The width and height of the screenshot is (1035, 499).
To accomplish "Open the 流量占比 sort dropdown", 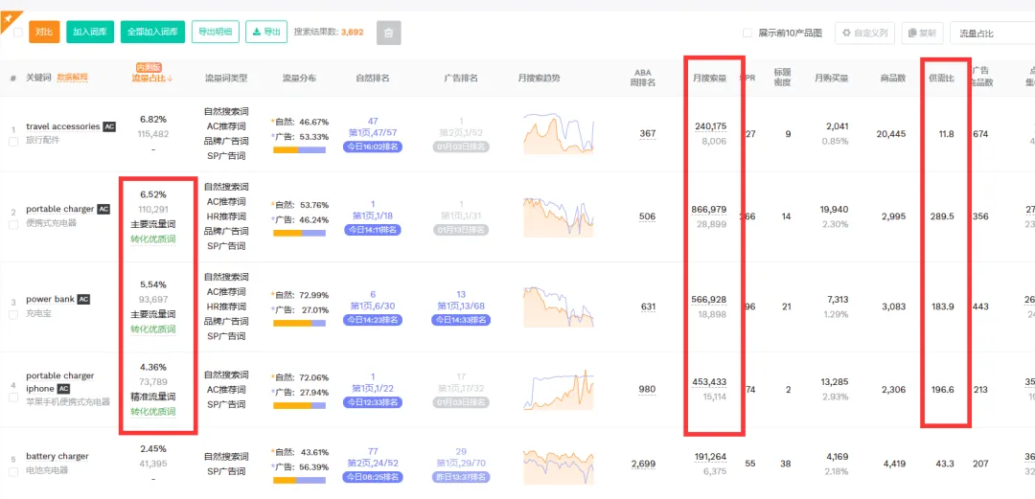I will tap(992, 33).
